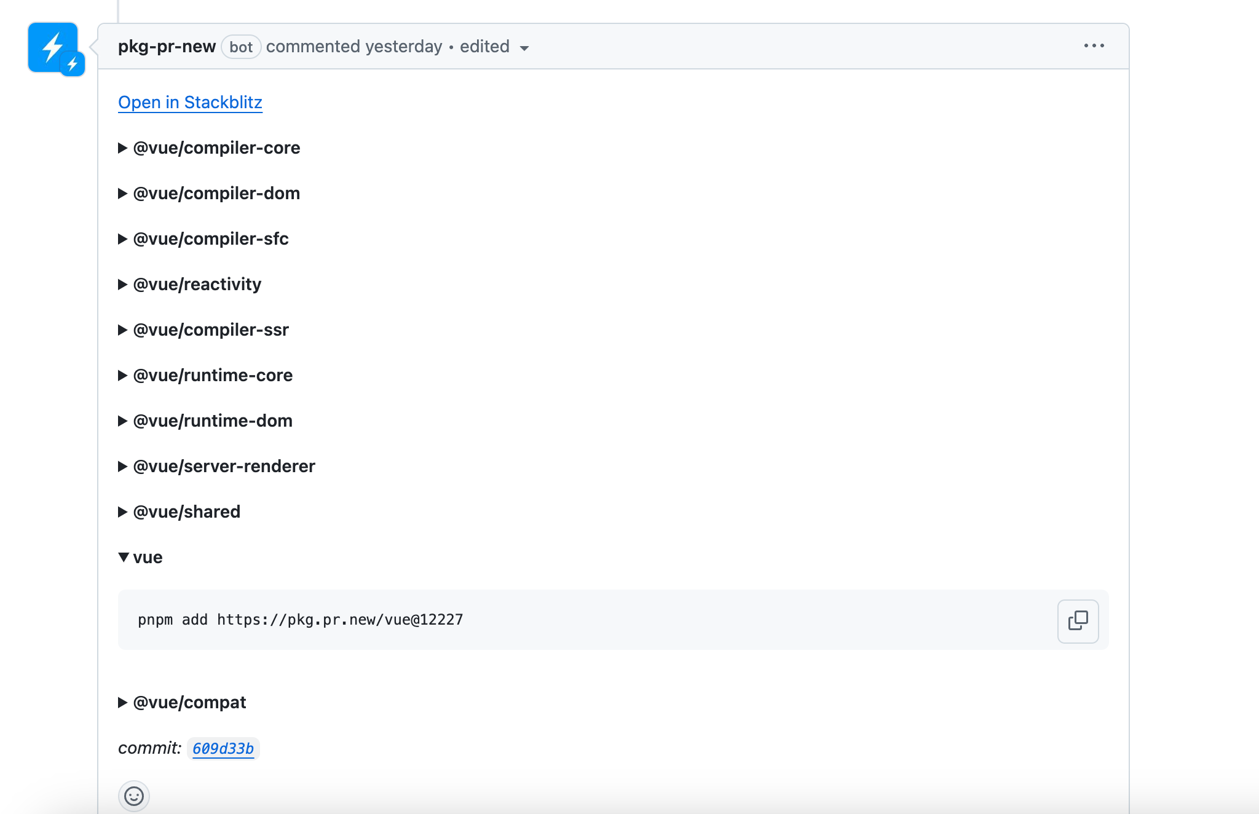Expand @vue/compiler-dom section

(216, 194)
